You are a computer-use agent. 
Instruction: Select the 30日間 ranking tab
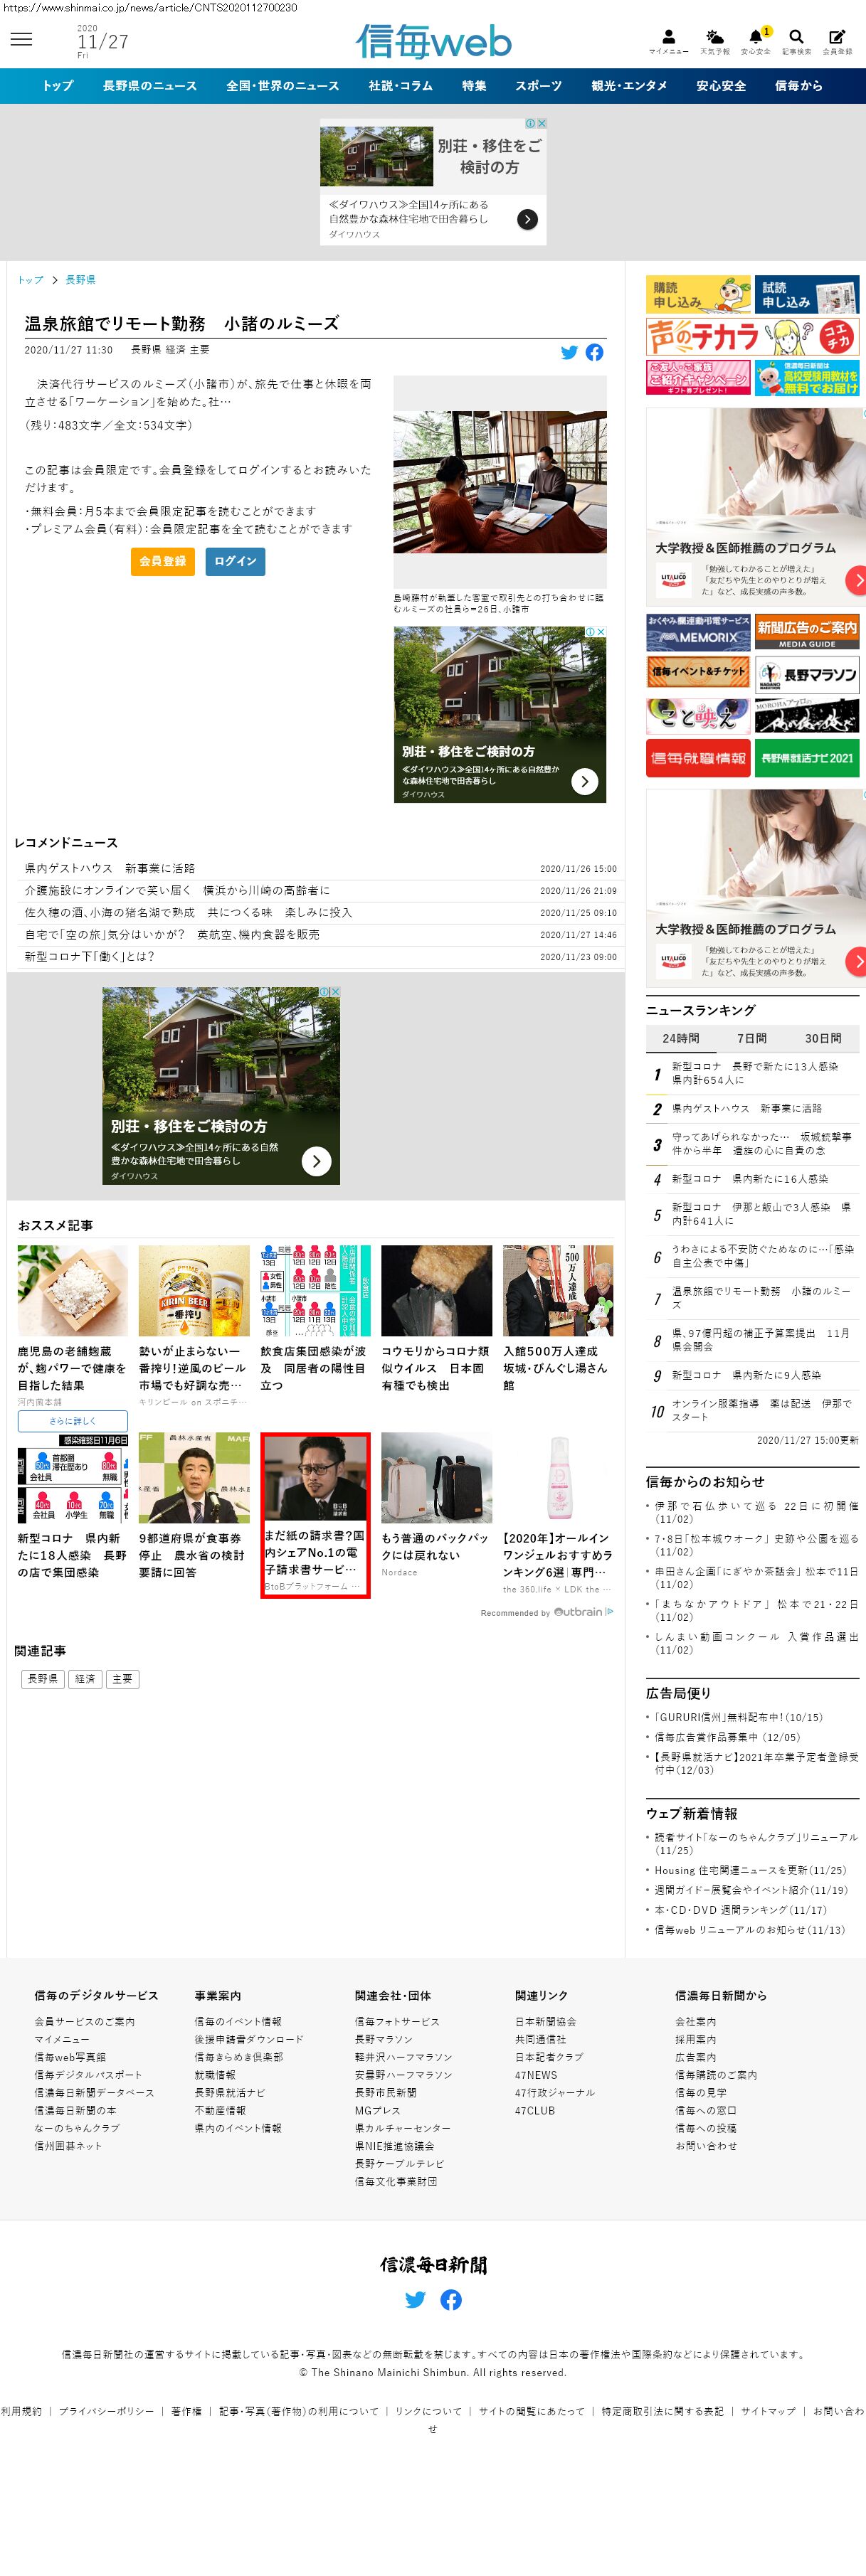tap(823, 1038)
